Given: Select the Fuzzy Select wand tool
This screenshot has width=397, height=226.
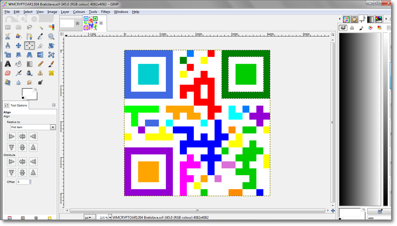Looking at the screenshot, I should click(x=40, y=27).
